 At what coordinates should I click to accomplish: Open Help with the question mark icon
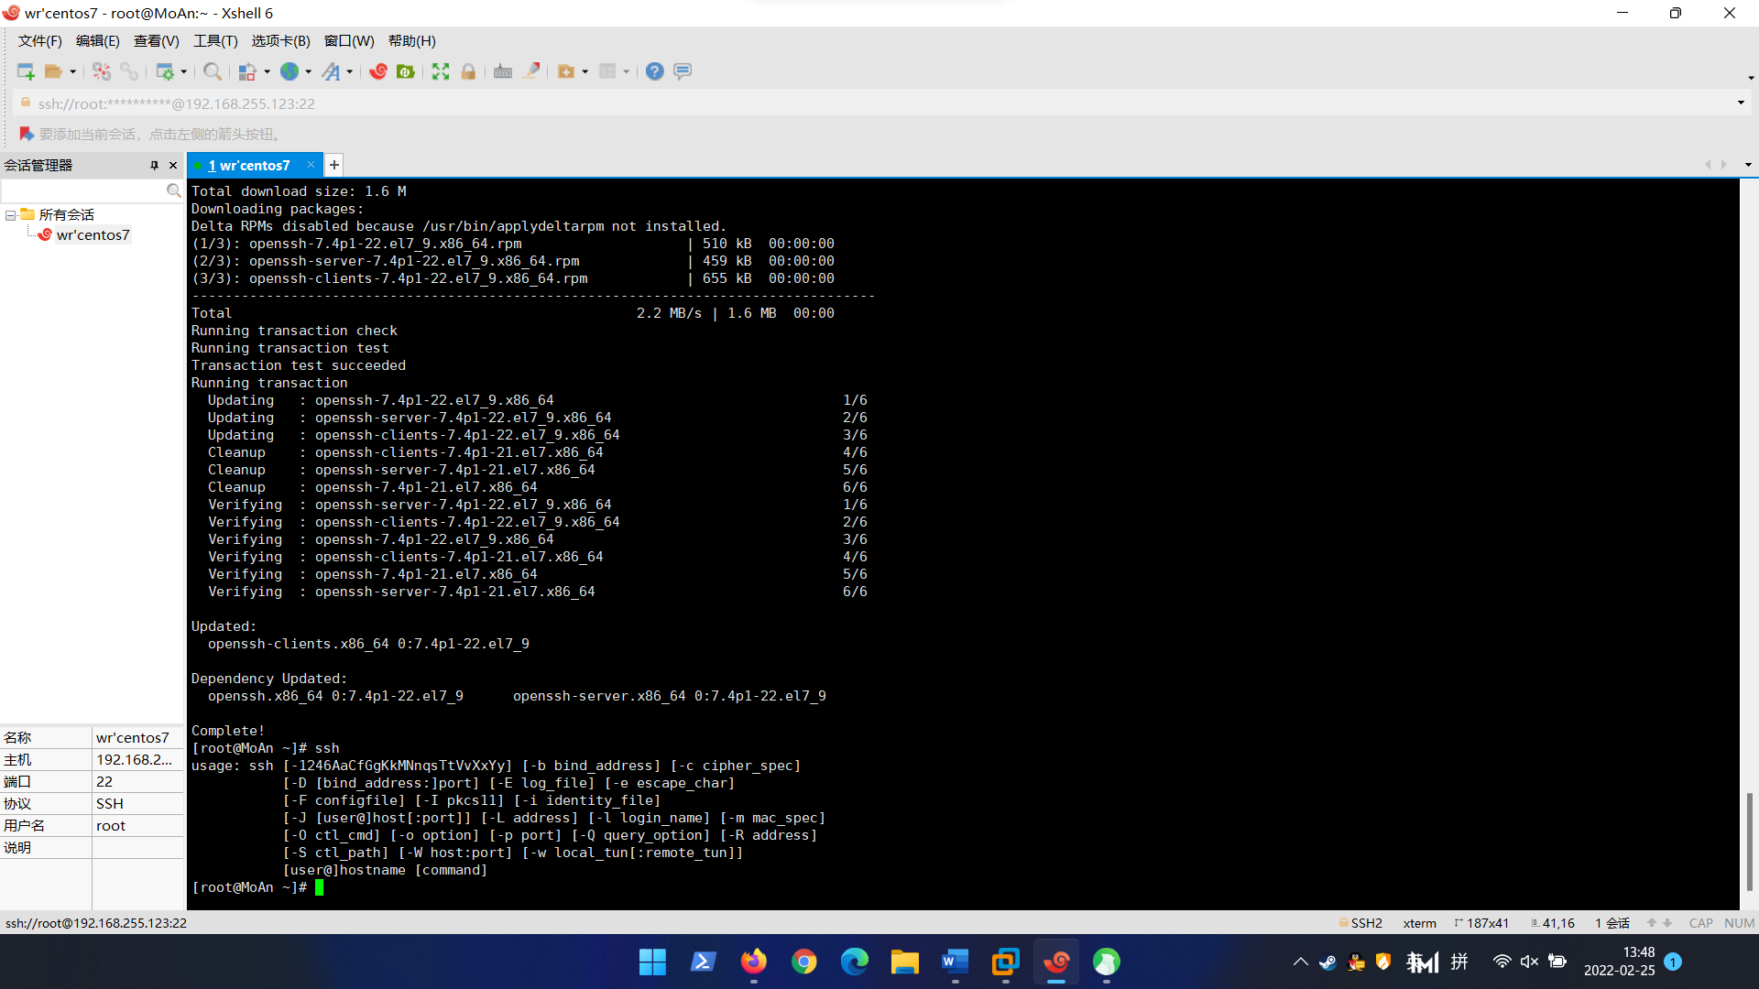(x=654, y=71)
